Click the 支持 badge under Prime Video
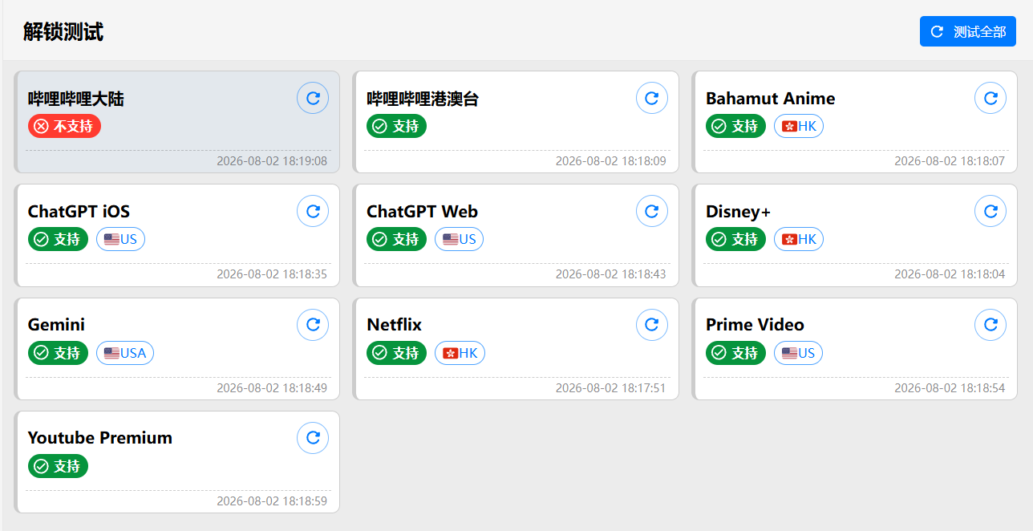The image size is (1033, 531). 735,353
